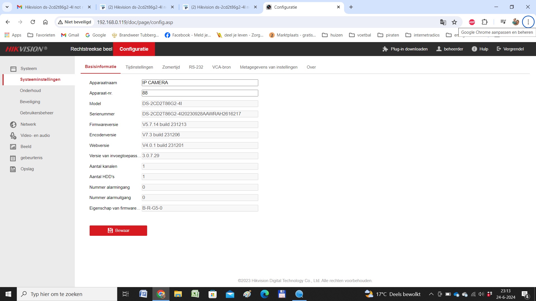536x301 pixels.
Task: Open Microsoft Word from the taskbar
Action: [143, 294]
